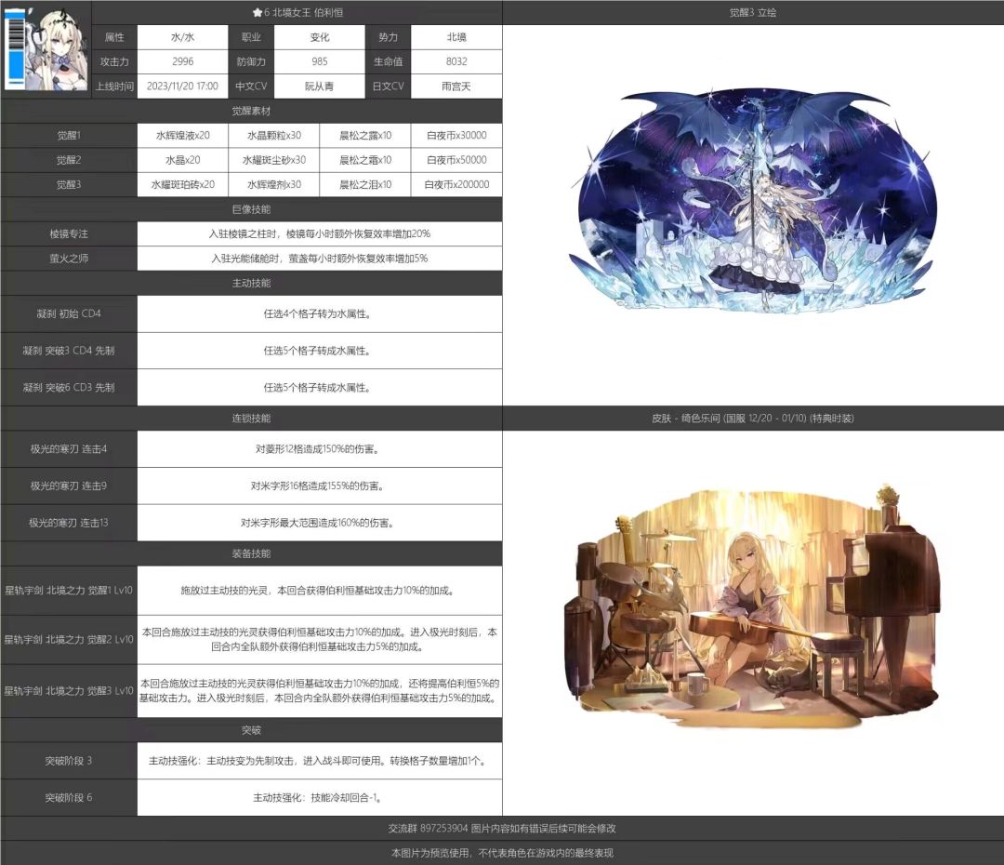Click the 凝刹 突破6 CD3 先制 label

point(69,387)
